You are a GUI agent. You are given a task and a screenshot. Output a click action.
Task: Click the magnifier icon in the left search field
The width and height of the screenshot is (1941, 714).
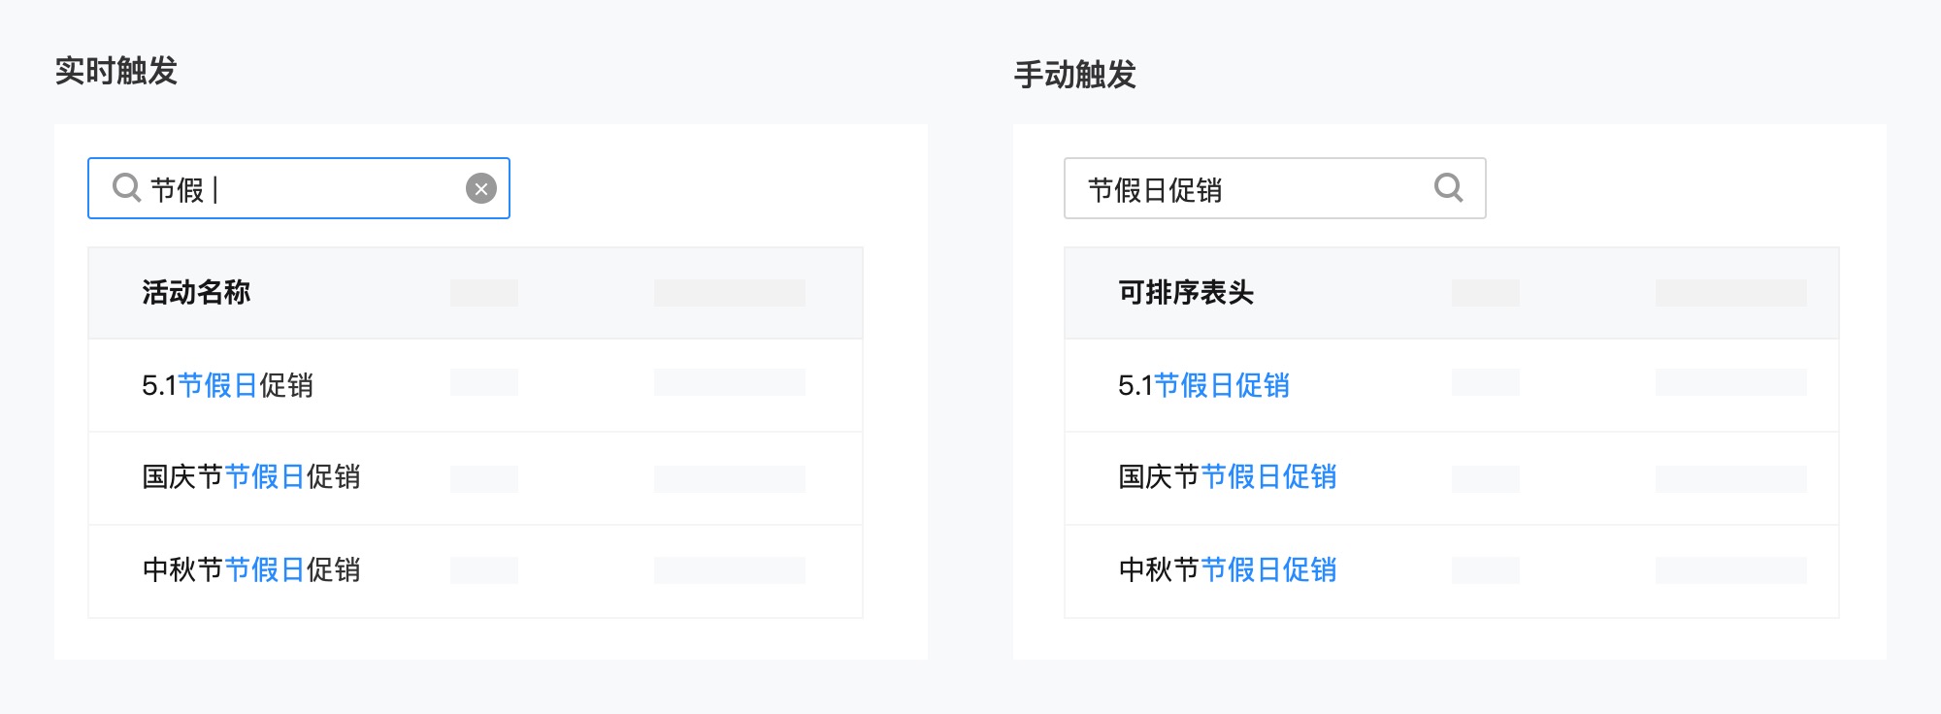[127, 187]
